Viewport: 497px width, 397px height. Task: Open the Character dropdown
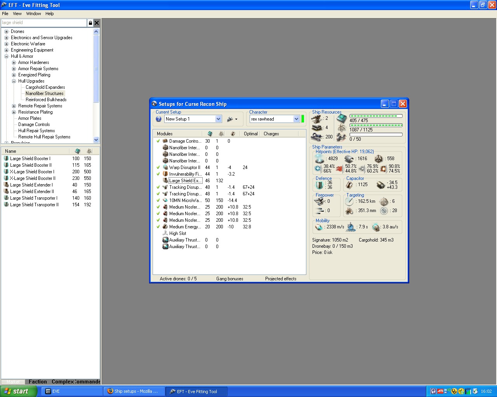click(x=296, y=119)
